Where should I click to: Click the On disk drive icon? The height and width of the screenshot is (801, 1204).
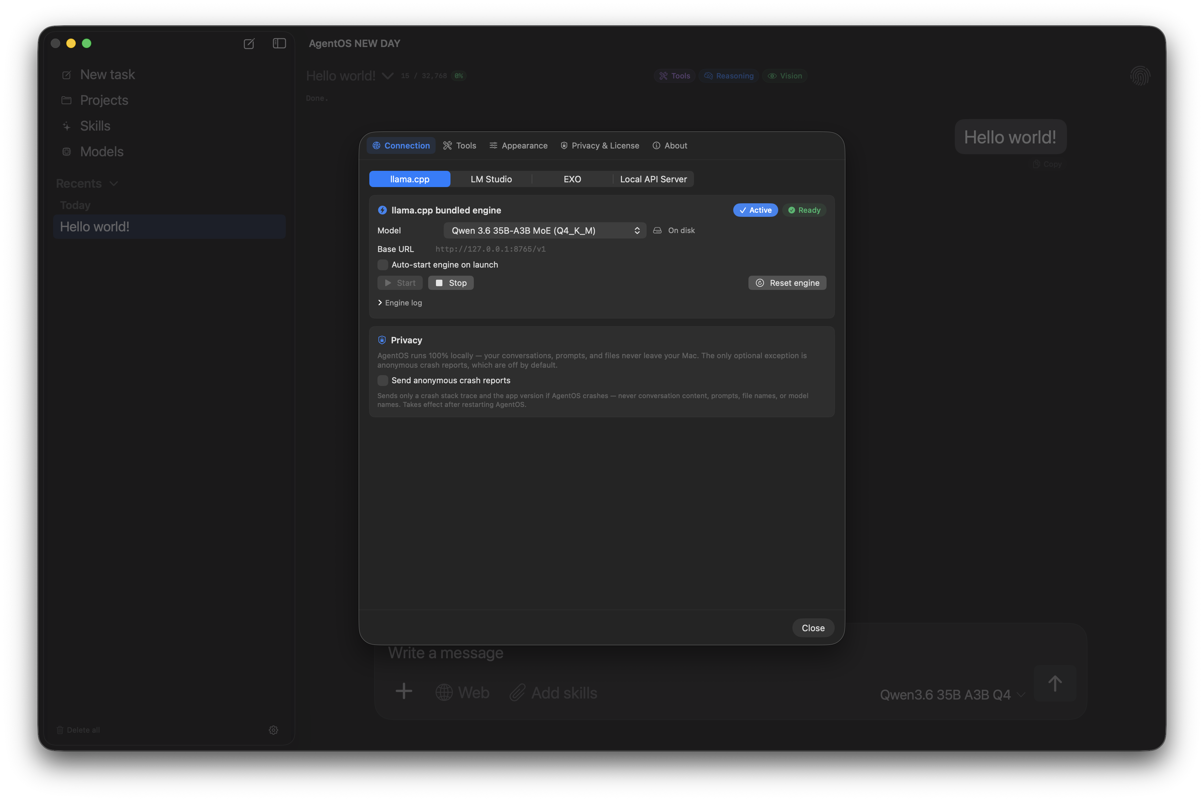tap(657, 230)
